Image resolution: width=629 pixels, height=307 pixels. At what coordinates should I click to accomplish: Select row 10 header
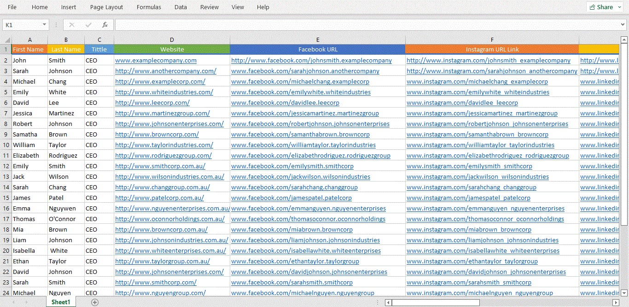click(6, 145)
